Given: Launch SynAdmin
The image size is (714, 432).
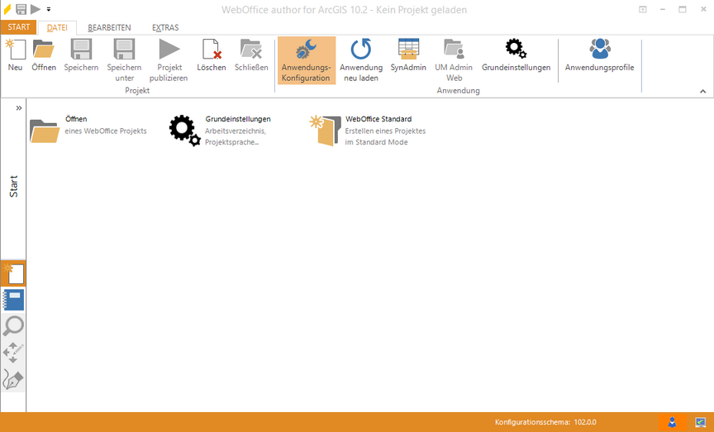Looking at the screenshot, I should 408,55.
